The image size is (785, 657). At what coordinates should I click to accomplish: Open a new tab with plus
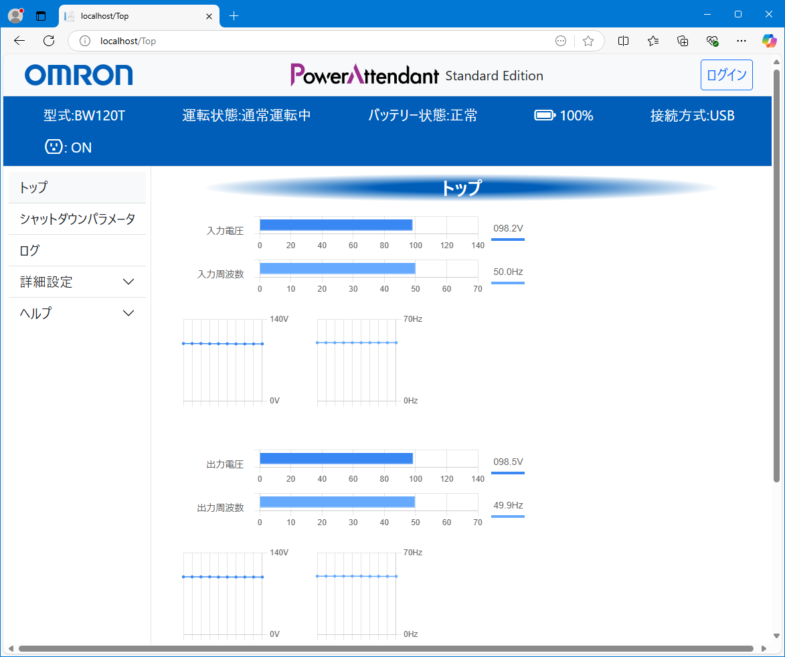tap(234, 16)
